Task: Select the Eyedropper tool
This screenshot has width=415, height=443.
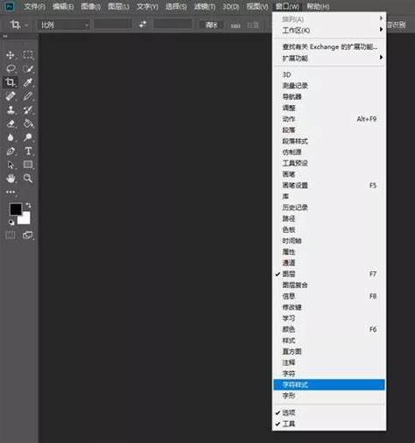Action: (28, 82)
